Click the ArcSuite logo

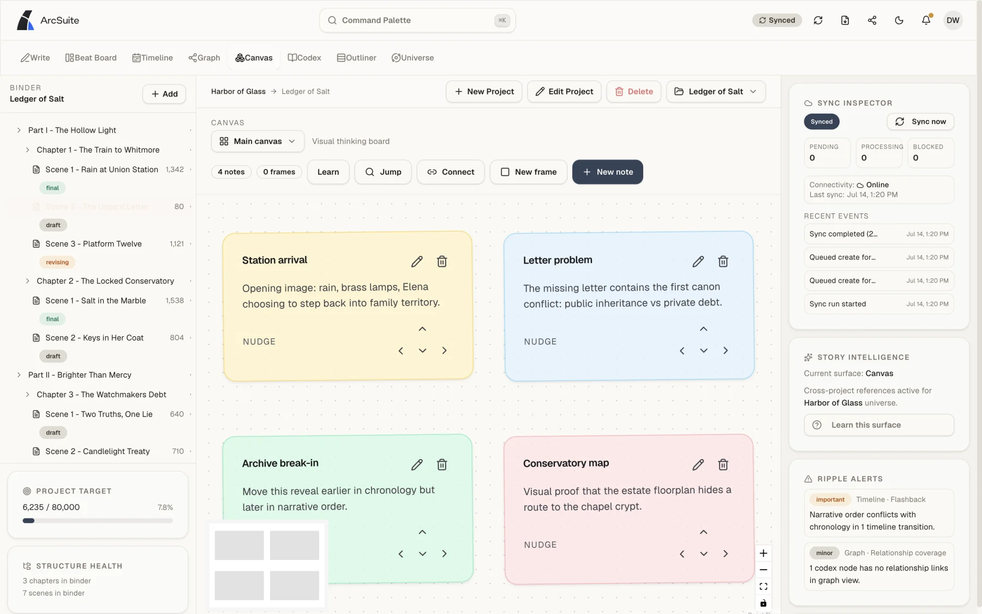[x=48, y=20]
